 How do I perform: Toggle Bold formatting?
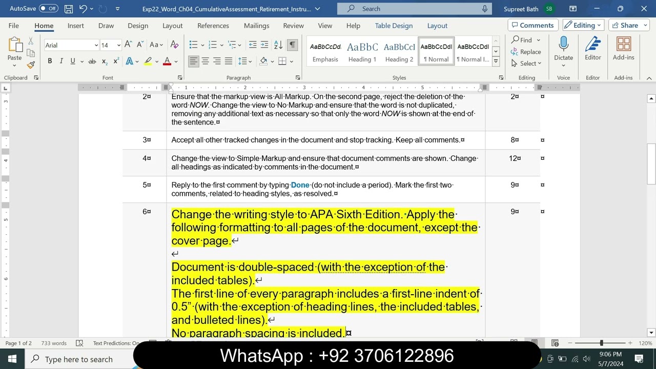(50, 61)
